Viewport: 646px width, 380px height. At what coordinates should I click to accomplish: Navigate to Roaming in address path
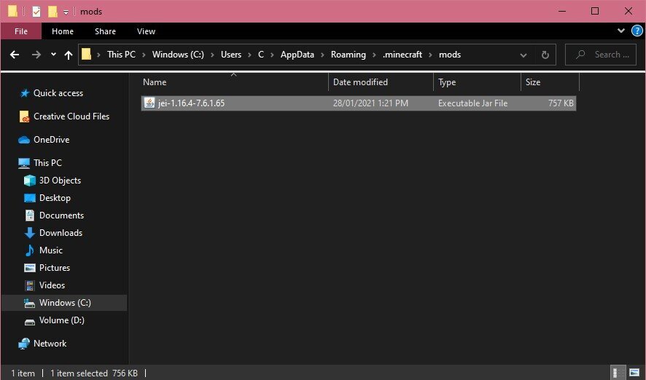(348, 55)
